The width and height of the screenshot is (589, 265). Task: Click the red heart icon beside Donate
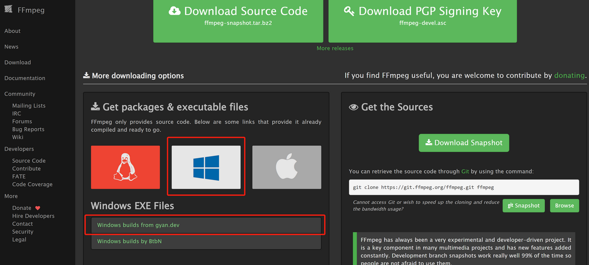pyautogui.click(x=38, y=208)
